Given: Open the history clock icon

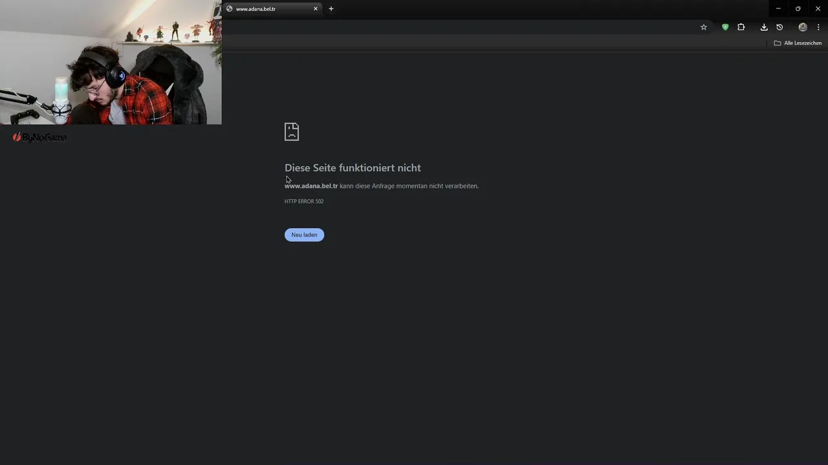Looking at the screenshot, I should pos(779,27).
